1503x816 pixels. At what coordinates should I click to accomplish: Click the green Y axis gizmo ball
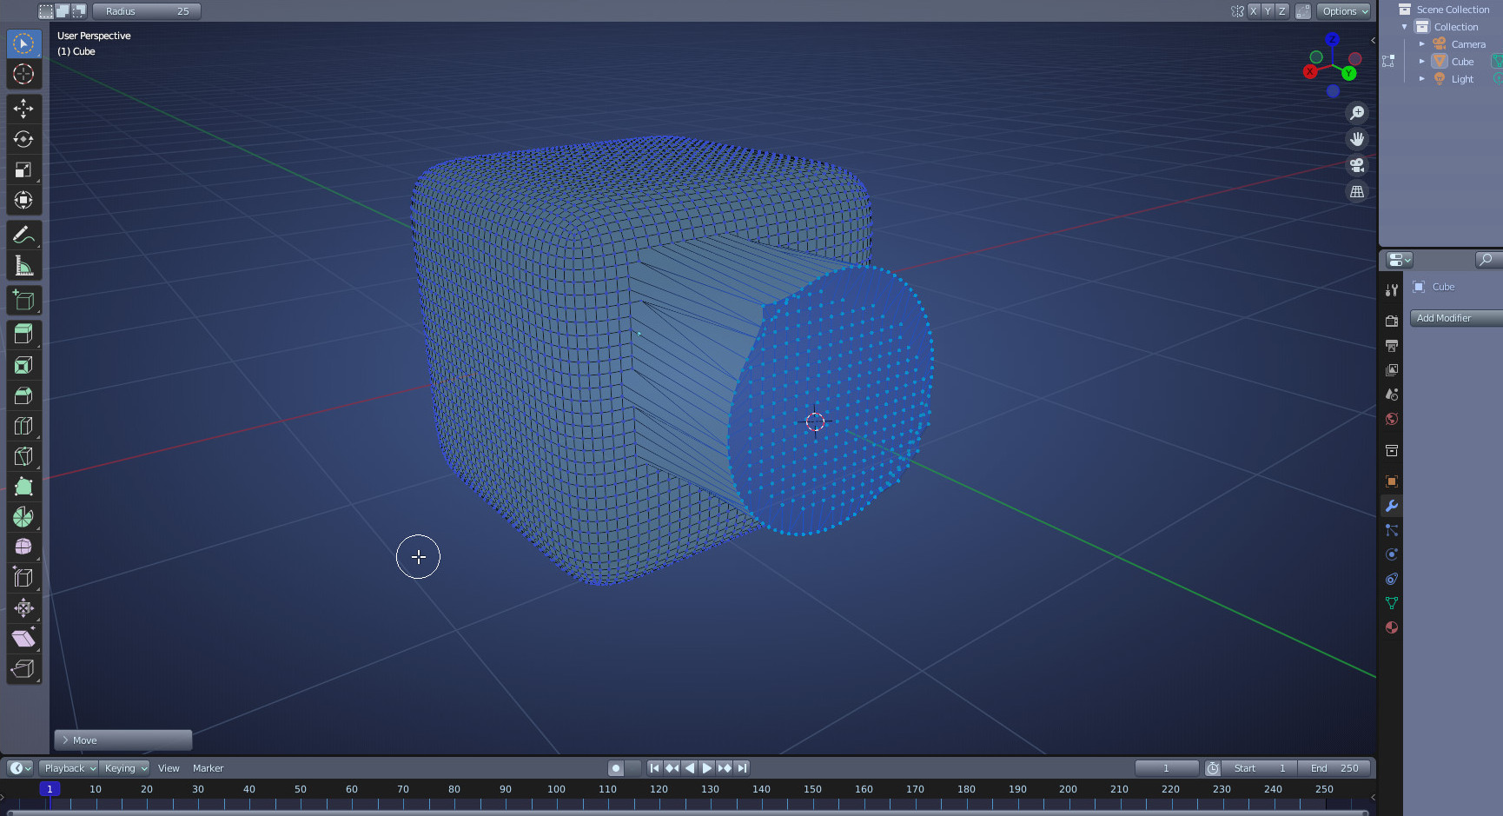coord(1348,74)
